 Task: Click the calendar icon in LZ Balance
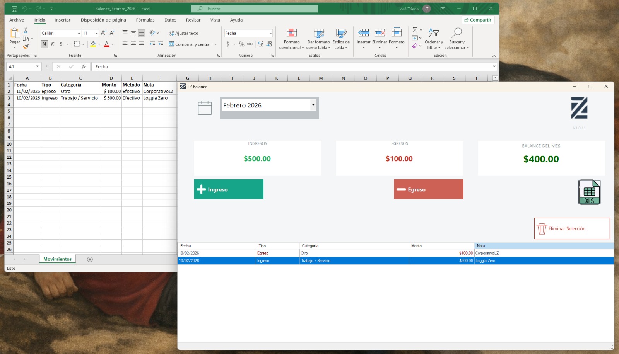point(205,107)
